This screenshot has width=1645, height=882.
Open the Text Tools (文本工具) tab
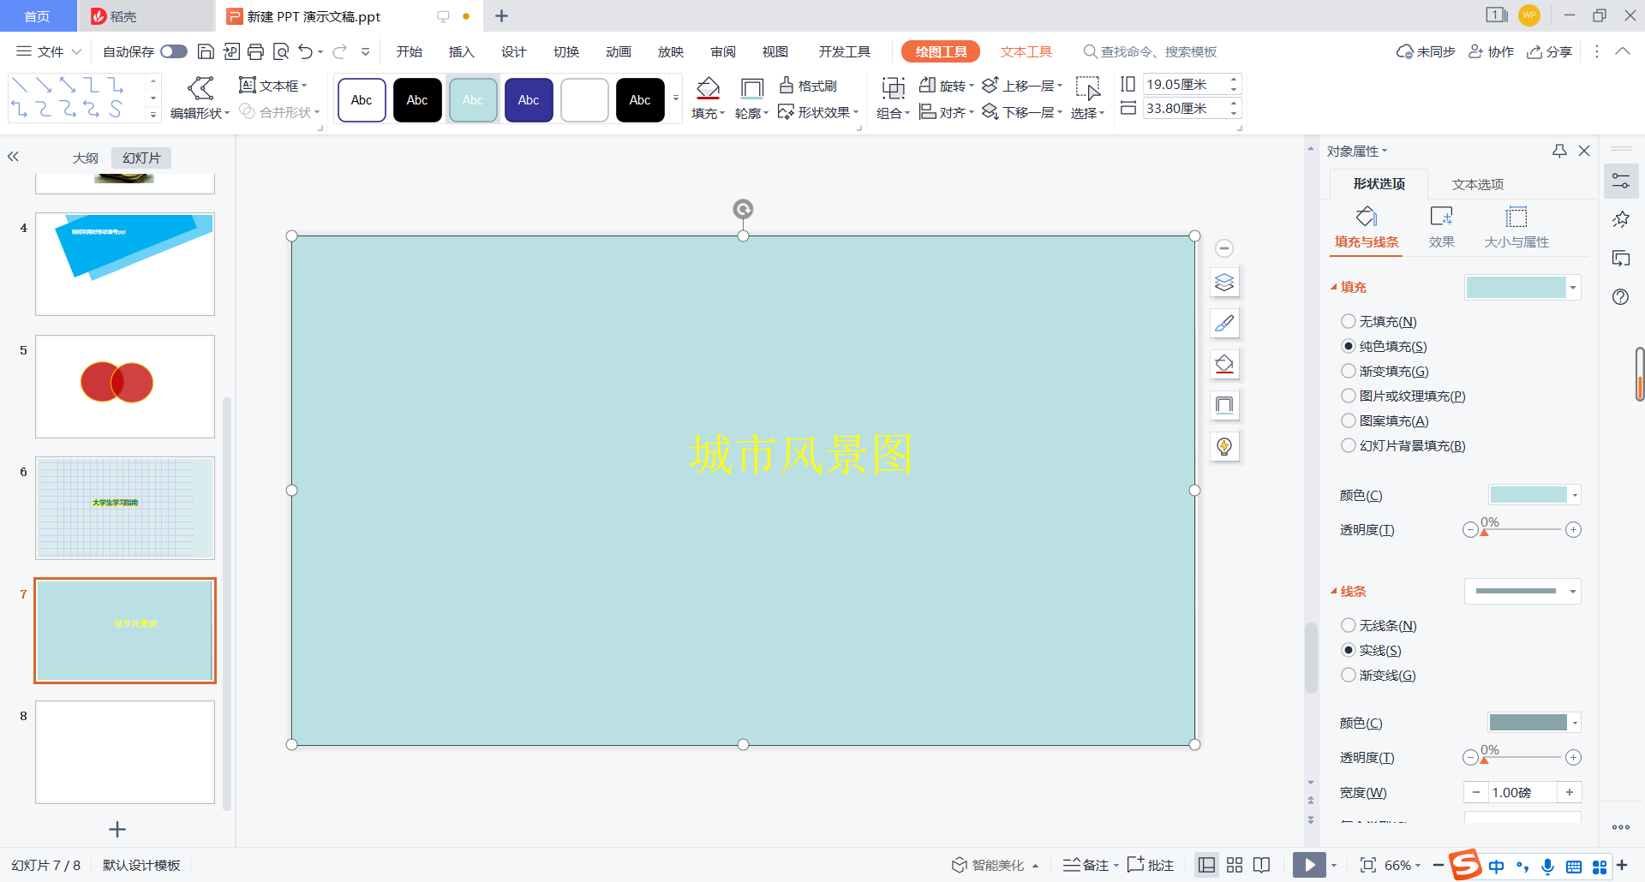[x=1026, y=51]
